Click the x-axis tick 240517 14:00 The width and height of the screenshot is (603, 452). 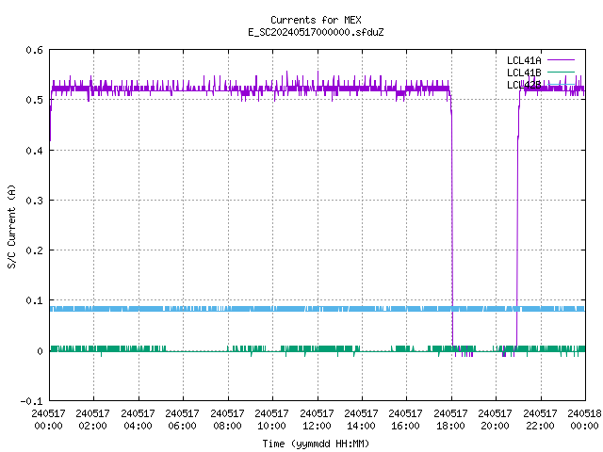tap(361, 419)
